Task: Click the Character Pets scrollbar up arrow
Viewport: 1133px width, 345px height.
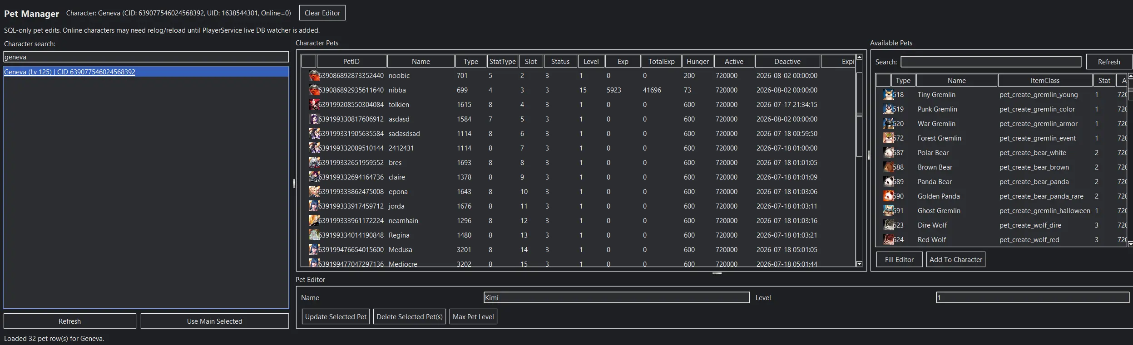Action: point(859,58)
